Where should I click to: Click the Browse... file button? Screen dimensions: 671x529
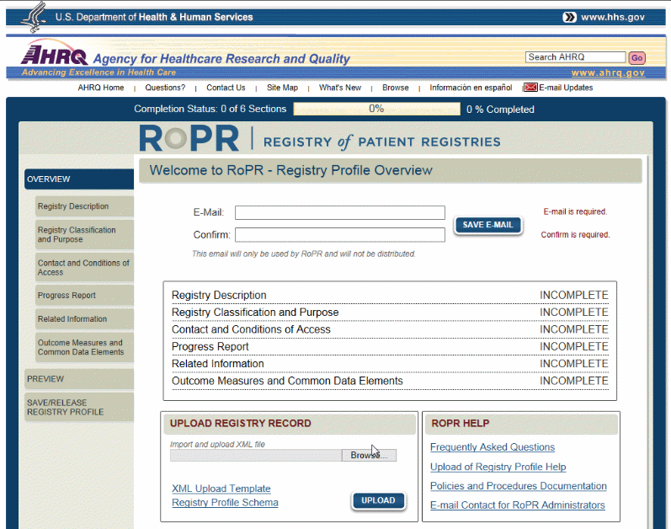pos(369,456)
